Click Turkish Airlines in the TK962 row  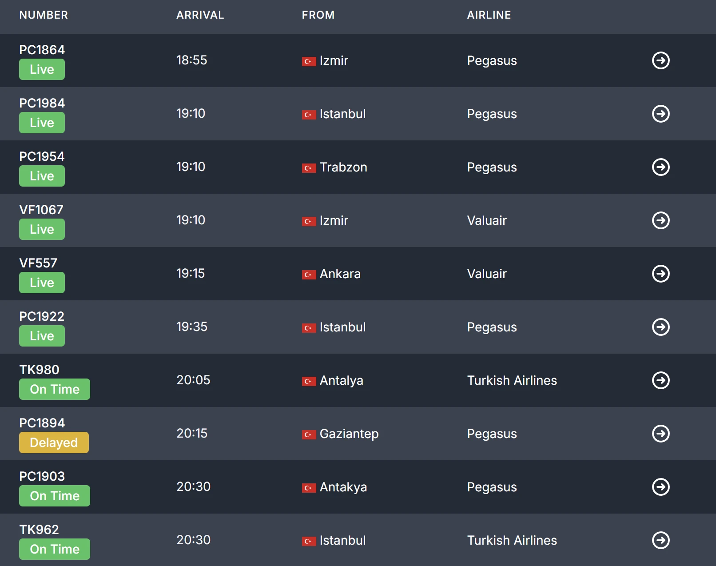click(x=512, y=540)
